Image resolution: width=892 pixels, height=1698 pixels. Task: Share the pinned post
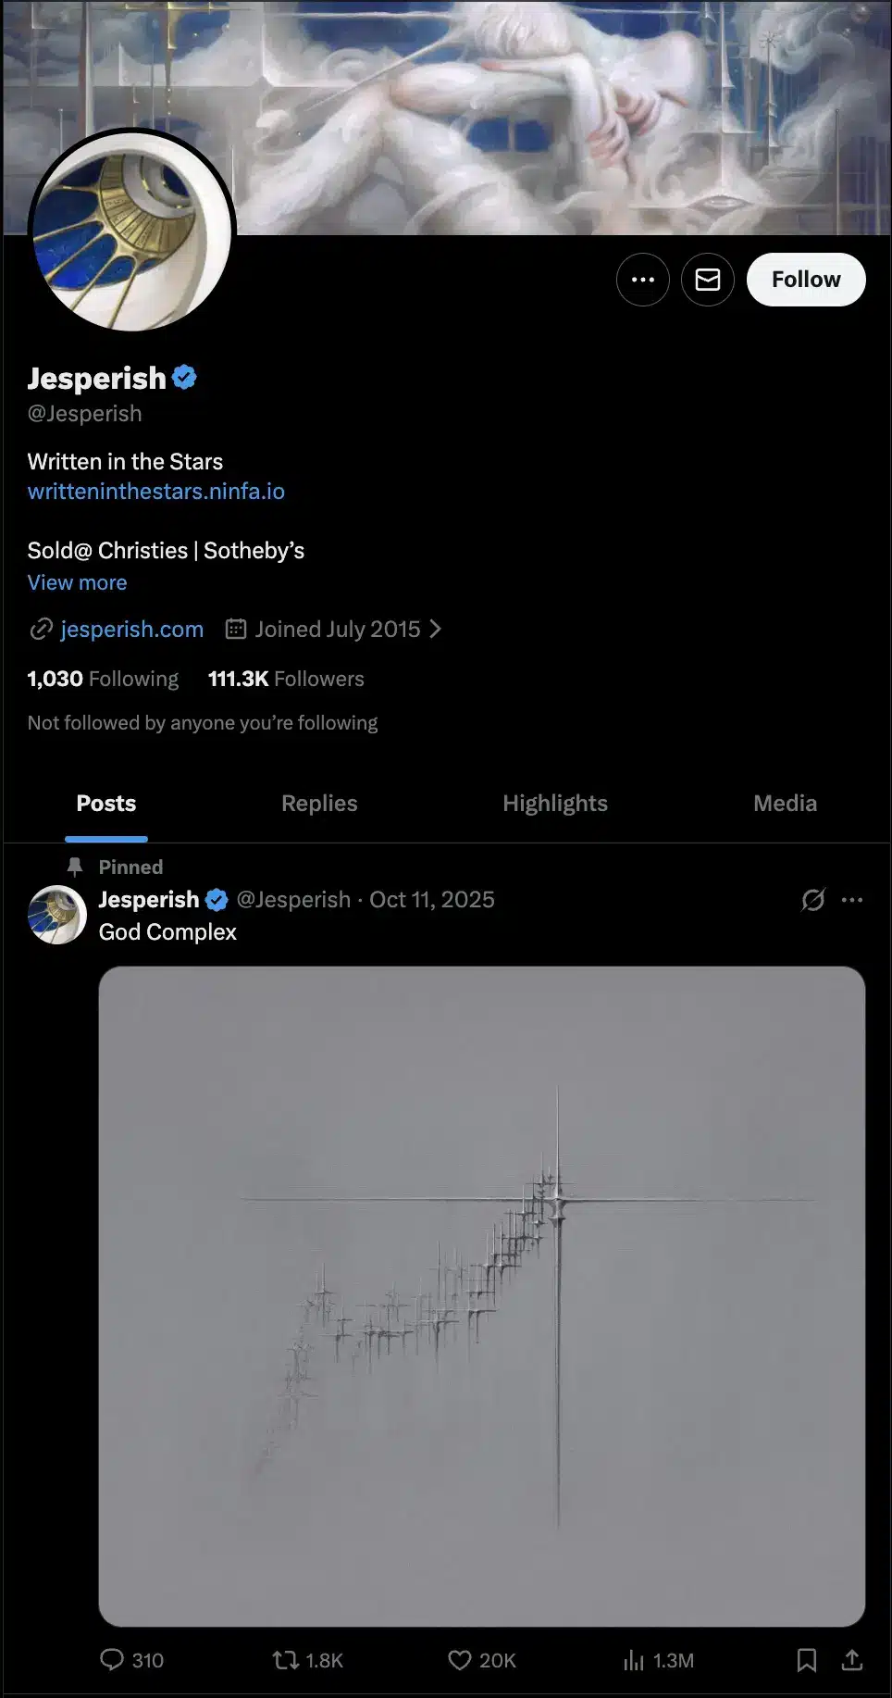tap(853, 1659)
